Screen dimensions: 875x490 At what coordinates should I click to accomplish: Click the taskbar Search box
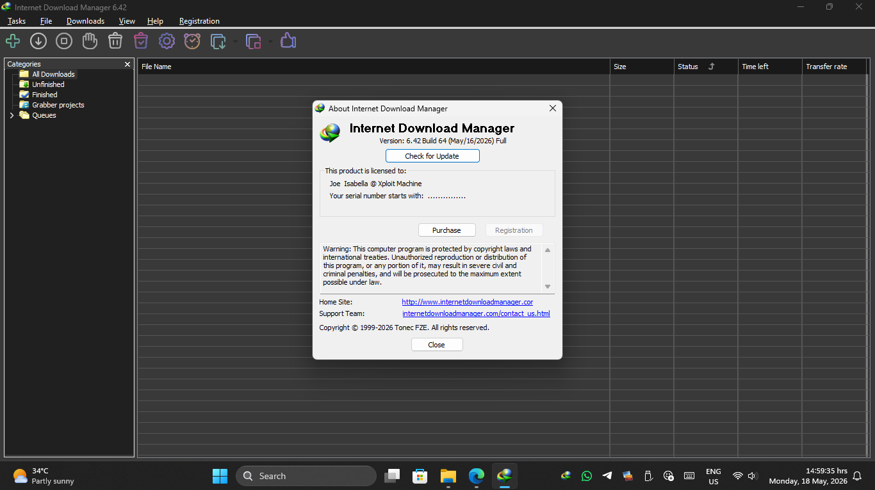tap(306, 476)
